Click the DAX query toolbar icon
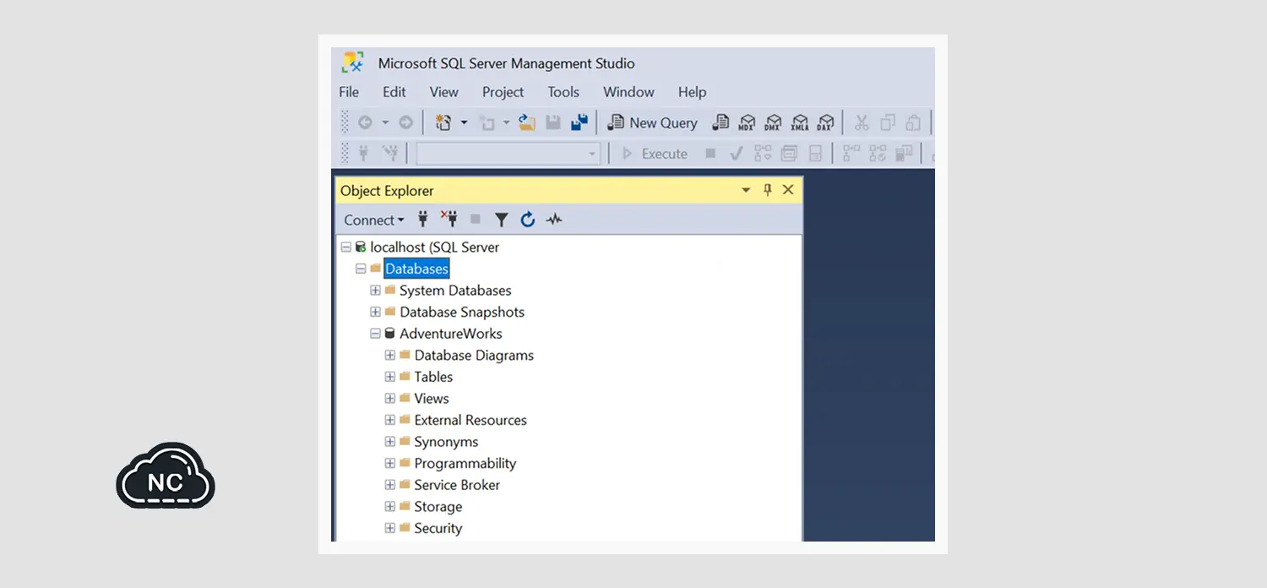Image resolution: width=1267 pixels, height=588 pixels. coord(826,123)
